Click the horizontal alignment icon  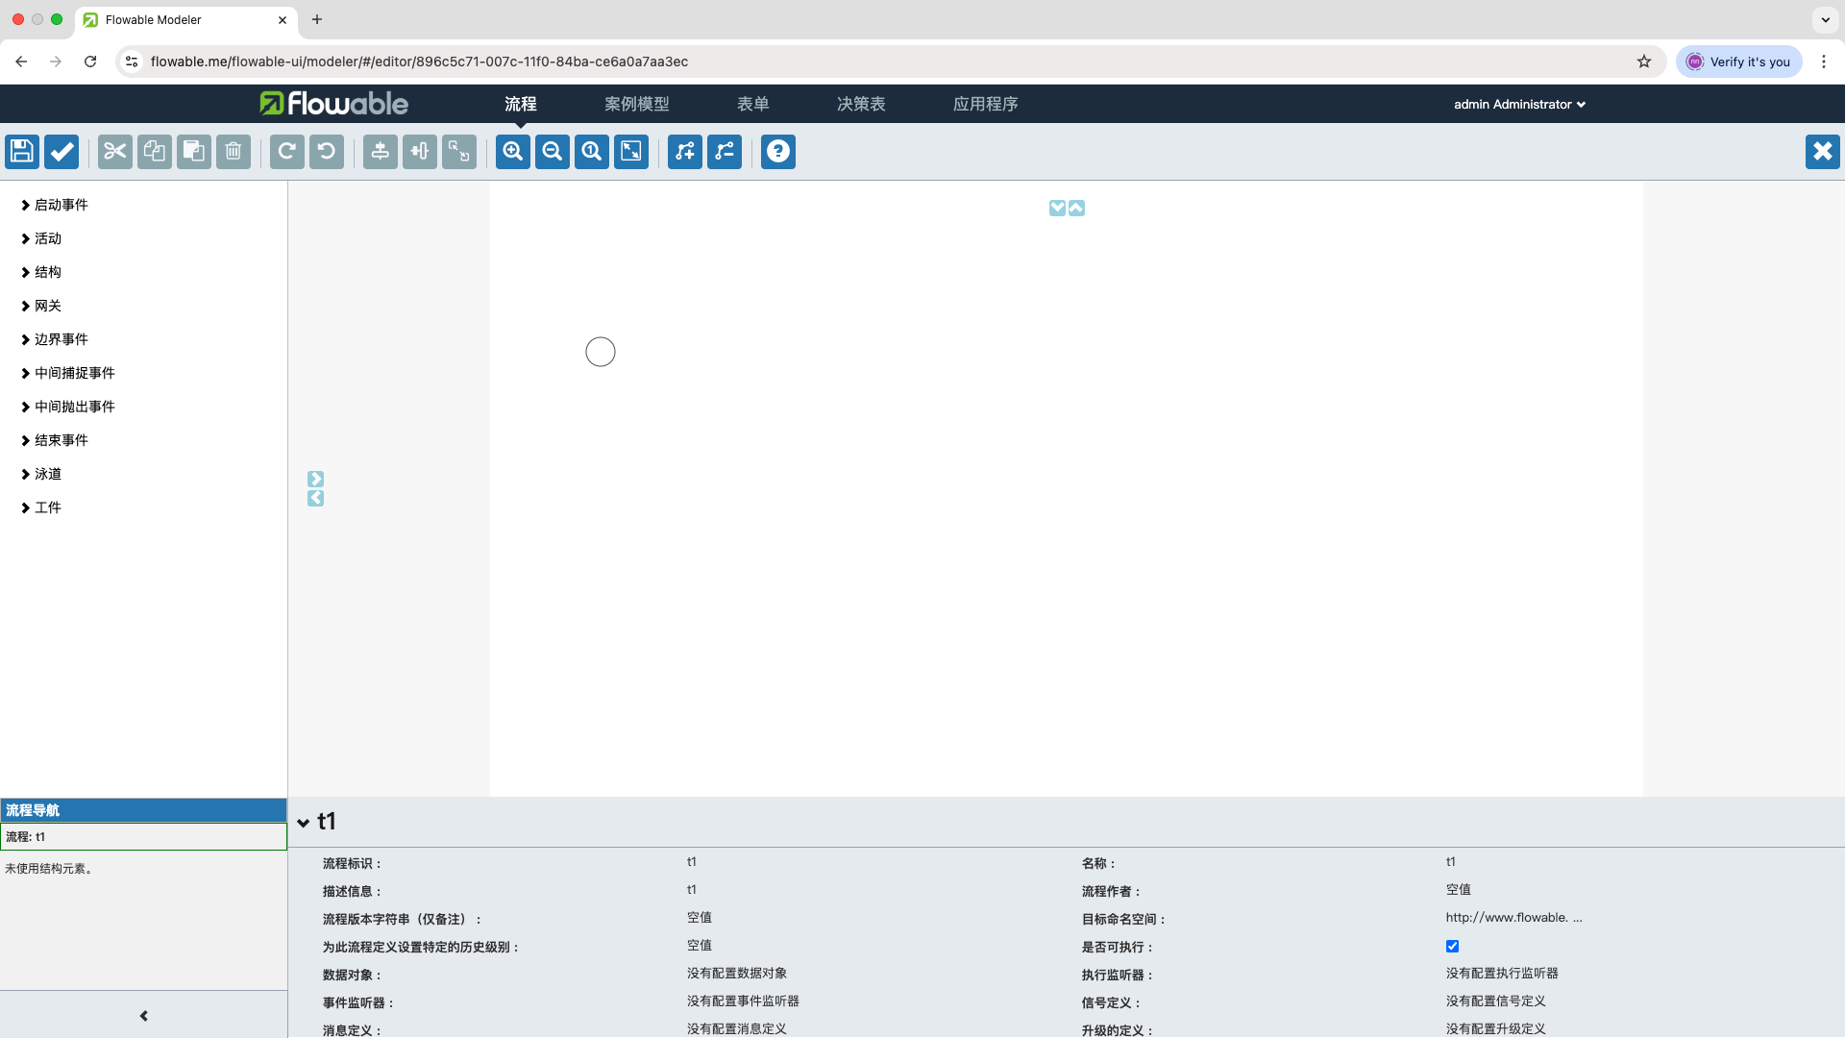pyautogui.click(x=381, y=151)
